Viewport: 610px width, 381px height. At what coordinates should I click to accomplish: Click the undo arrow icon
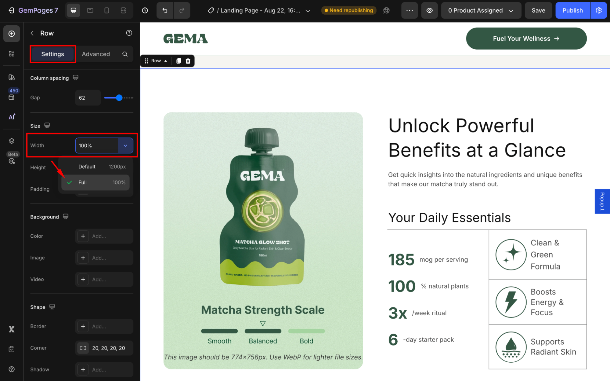tap(165, 10)
